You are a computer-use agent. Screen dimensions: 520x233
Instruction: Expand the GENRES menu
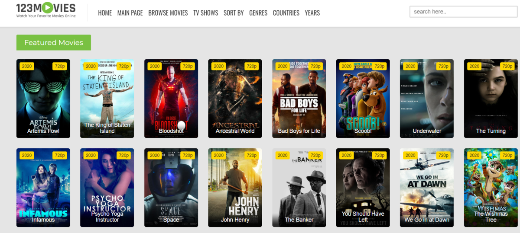click(258, 13)
